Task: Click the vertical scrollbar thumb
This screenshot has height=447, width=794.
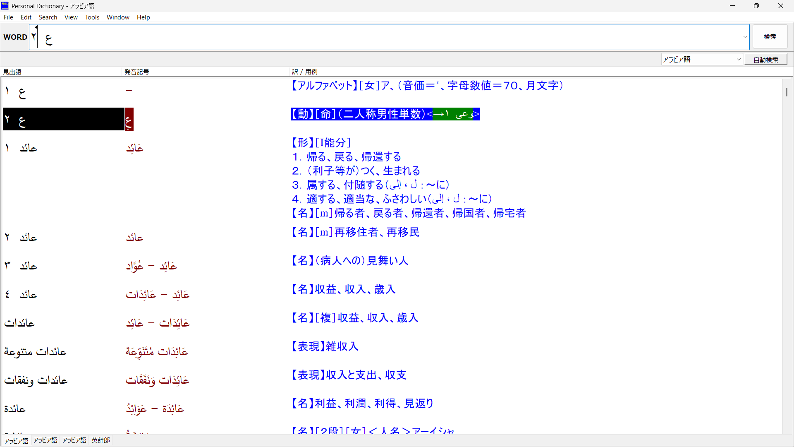Action: (x=787, y=92)
